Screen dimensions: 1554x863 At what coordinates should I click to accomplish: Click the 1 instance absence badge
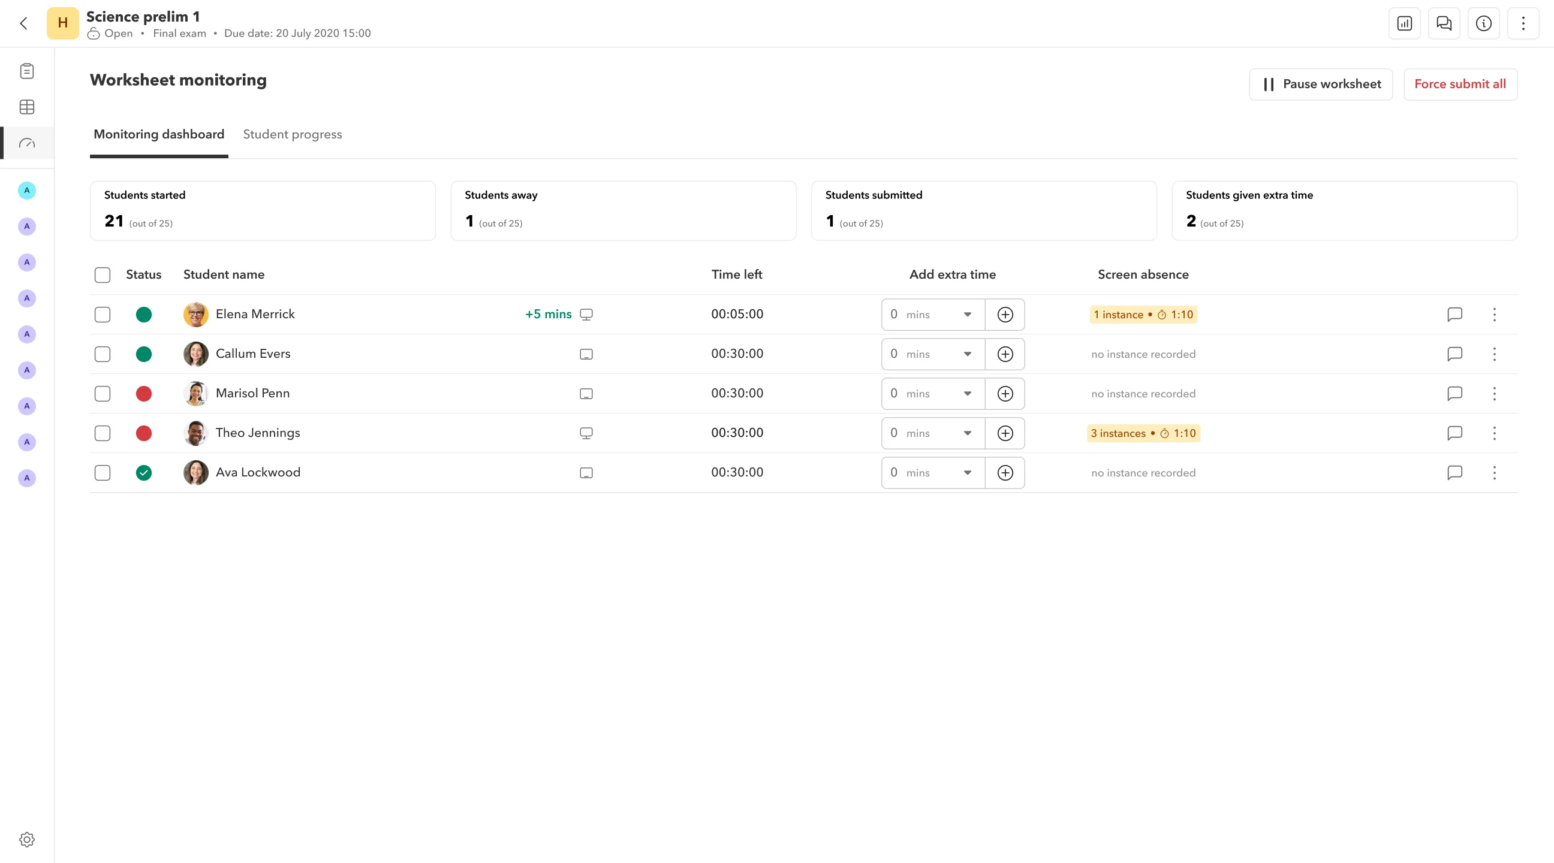[1143, 315]
